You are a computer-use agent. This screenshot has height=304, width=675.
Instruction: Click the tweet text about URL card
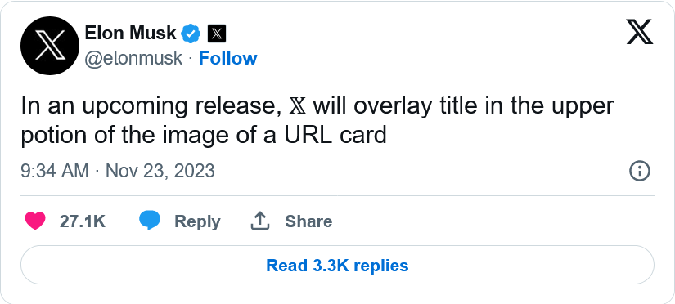click(317, 121)
